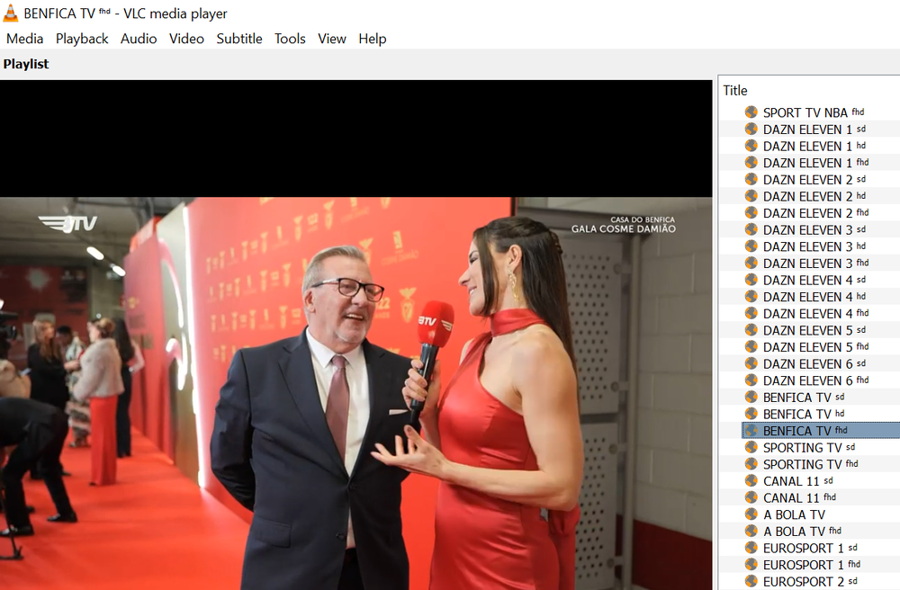
Task: Click the stream icon beside BENFICA TV sd
Action: pyautogui.click(x=751, y=397)
